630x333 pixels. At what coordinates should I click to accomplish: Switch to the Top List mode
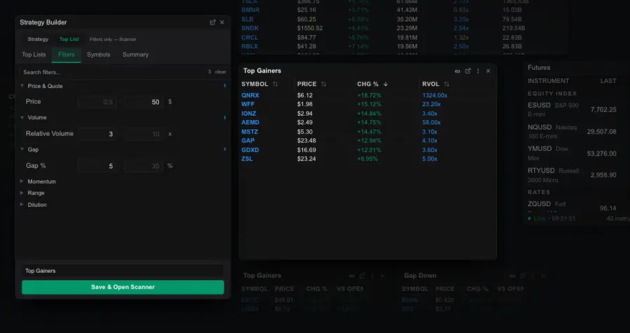coord(69,39)
